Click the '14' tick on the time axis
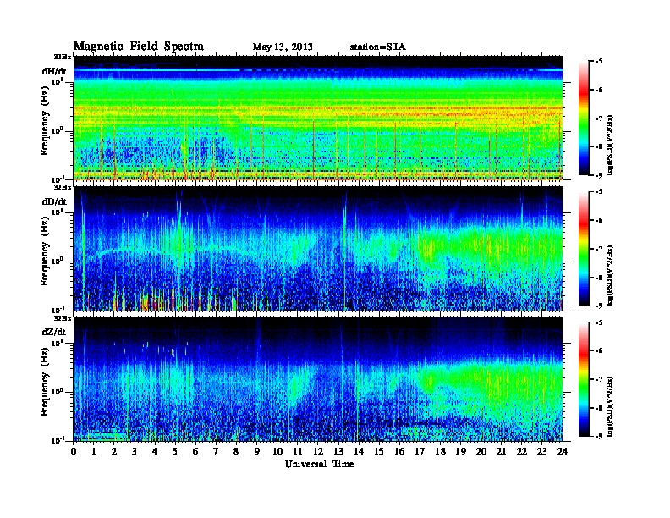The image size is (670, 518). coord(359,452)
